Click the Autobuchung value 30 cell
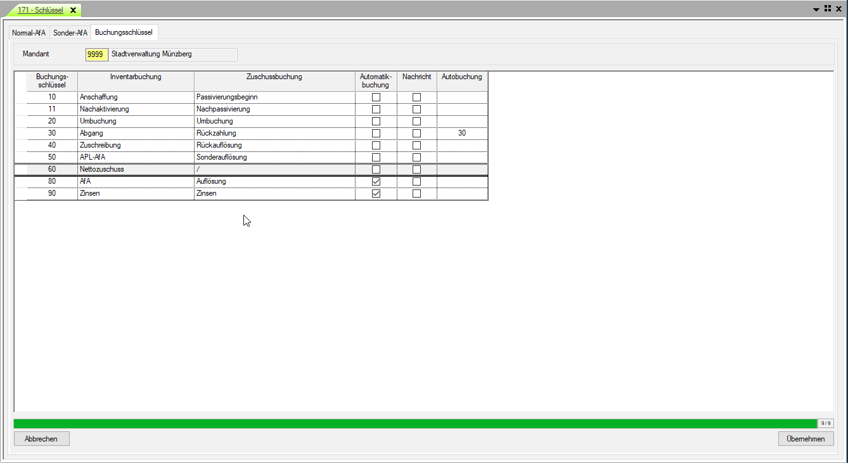Screen dimensions: 848x463 click(x=462, y=134)
